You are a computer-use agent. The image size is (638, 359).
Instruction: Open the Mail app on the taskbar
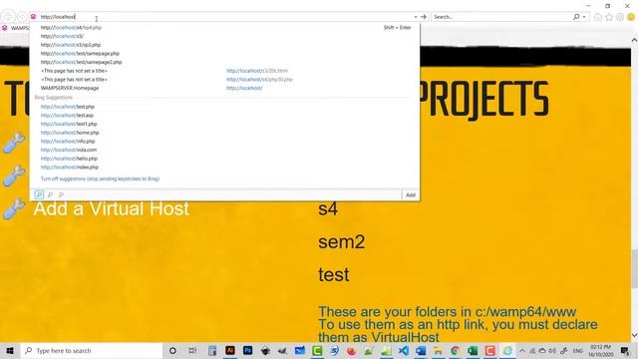pos(300,350)
